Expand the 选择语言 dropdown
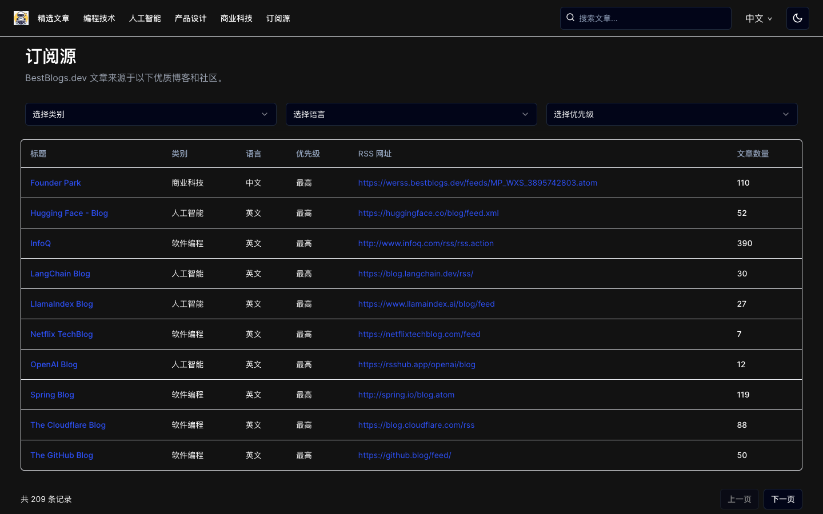Viewport: 823px width, 514px height. coord(411,114)
